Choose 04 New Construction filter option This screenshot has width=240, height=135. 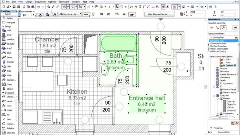tap(223, 49)
